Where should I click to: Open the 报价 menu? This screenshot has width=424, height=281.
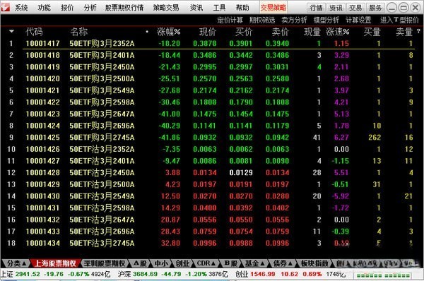tap(67, 8)
